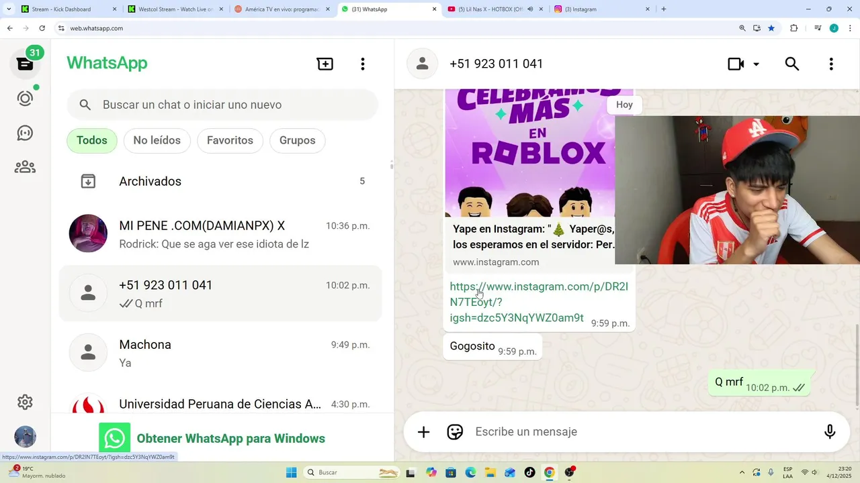The image size is (860, 483).
Task: Open the Communities icon in sidebar
Action: pos(25,167)
